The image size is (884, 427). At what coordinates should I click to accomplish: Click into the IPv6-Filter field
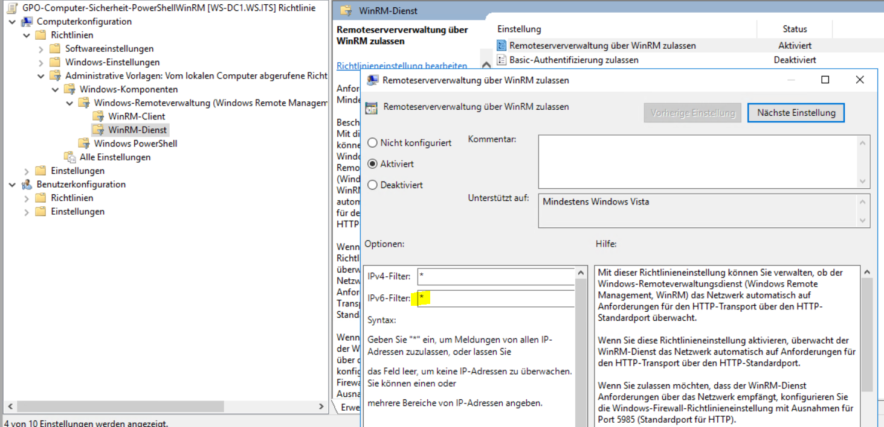(495, 299)
